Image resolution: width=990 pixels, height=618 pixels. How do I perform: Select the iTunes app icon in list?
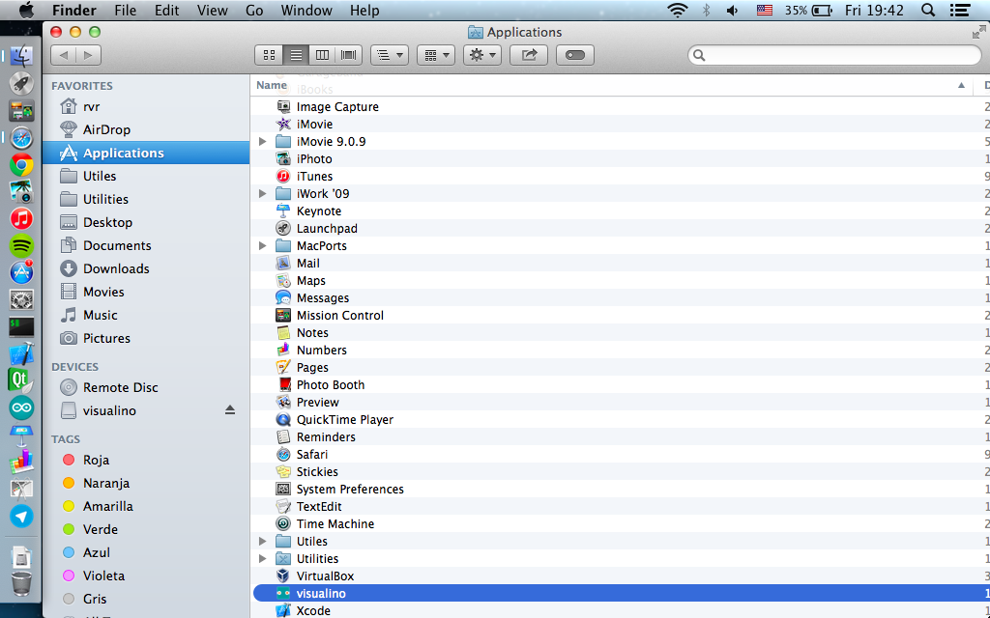283,176
